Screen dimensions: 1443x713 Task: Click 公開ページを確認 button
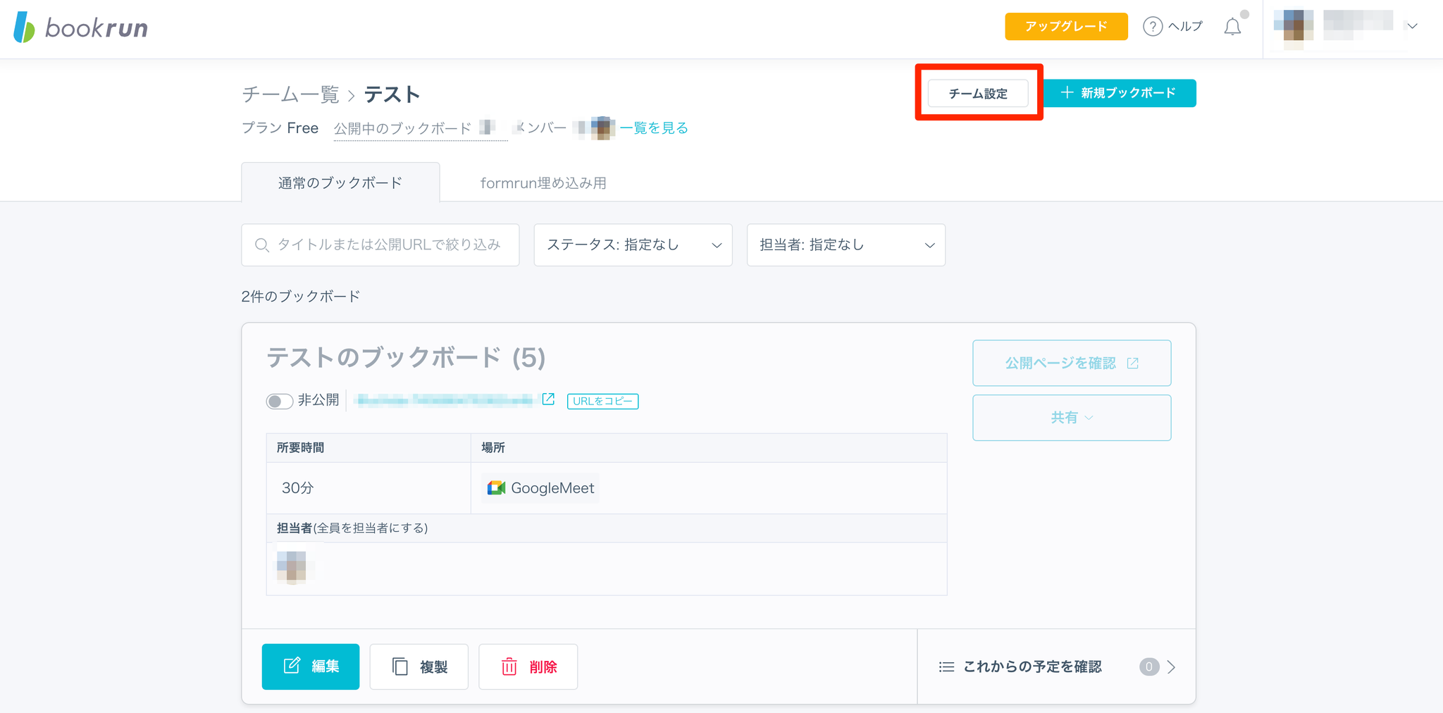(x=1072, y=363)
